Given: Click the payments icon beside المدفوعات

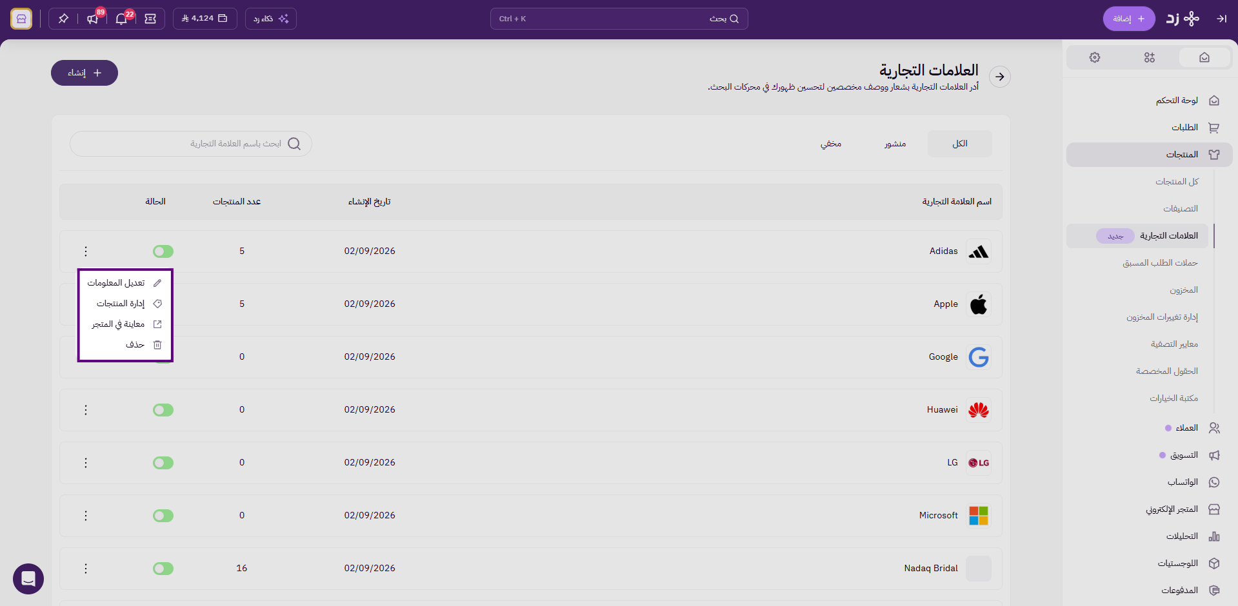Looking at the screenshot, I should pyautogui.click(x=1214, y=591).
